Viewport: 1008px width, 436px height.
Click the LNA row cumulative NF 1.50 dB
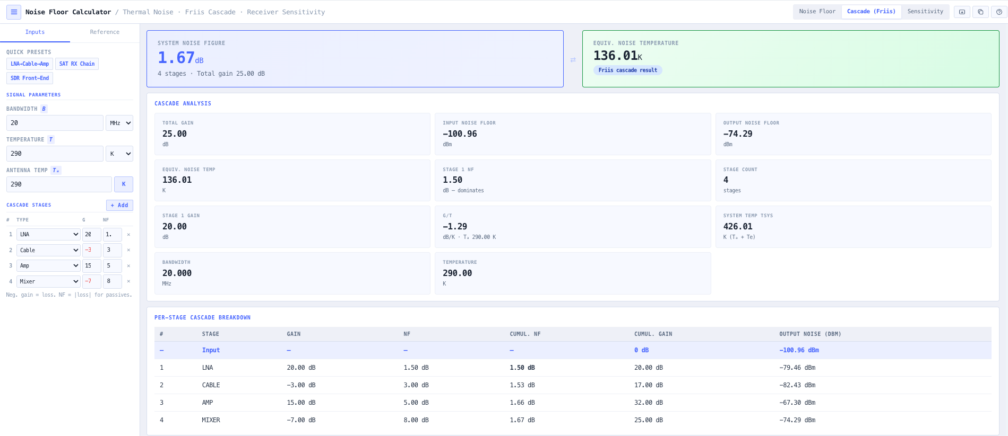click(522, 368)
